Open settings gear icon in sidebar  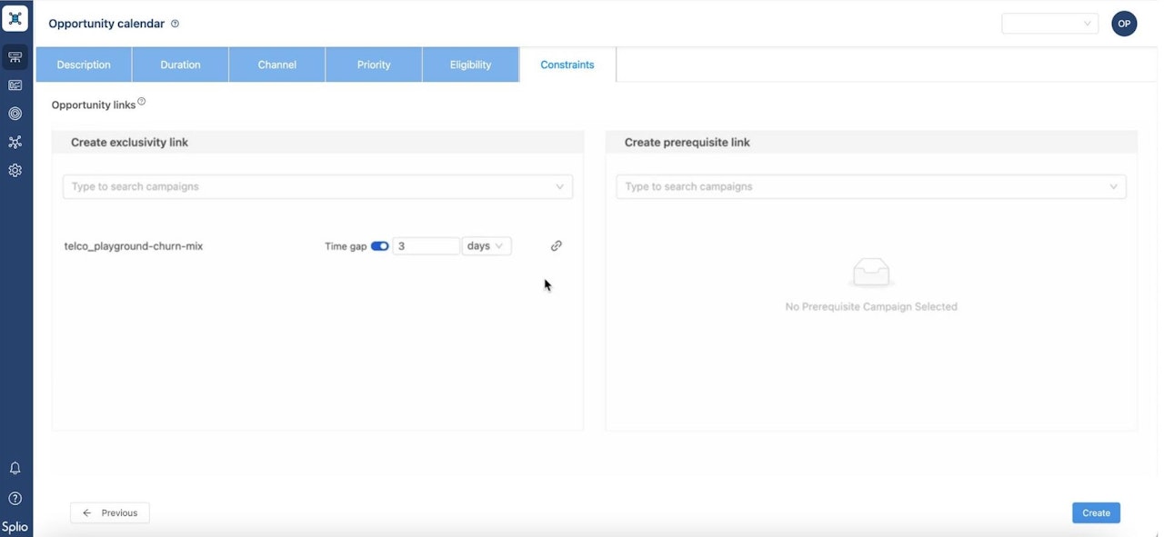point(15,170)
